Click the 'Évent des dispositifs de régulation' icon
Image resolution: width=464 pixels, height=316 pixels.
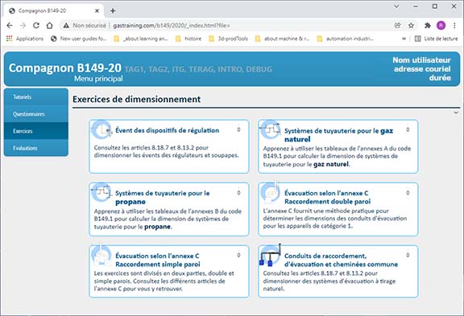pyautogui.click(x=101, y=129)
